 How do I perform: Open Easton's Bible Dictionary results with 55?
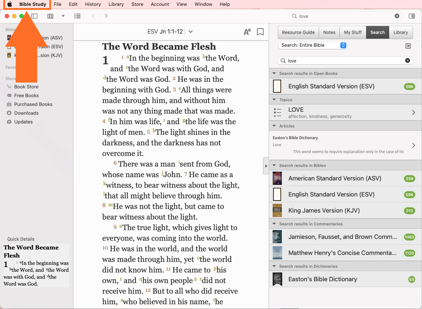[x=345, y=279]
